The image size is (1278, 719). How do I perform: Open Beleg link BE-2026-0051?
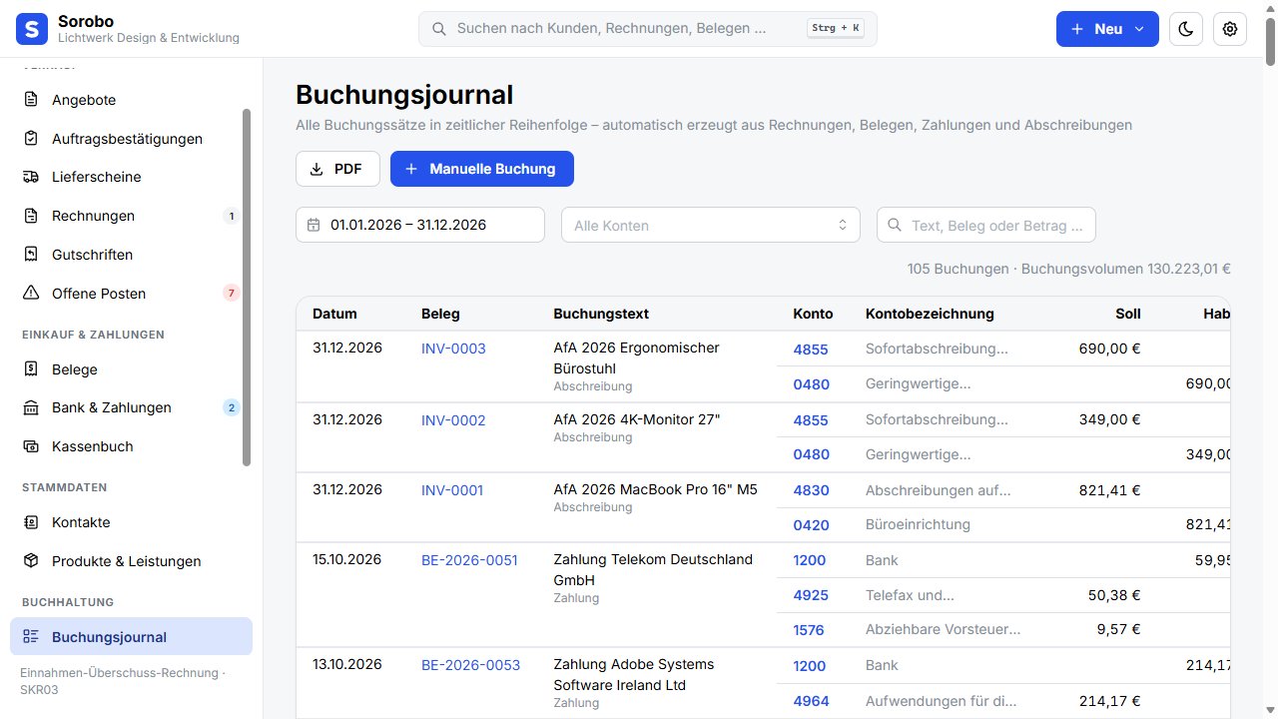click(x=469, y=560)
